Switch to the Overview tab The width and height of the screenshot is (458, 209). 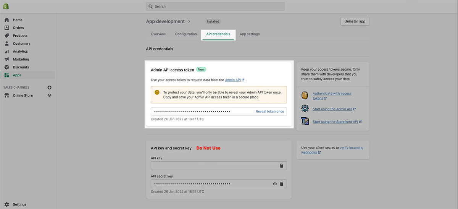coord(158,34)
